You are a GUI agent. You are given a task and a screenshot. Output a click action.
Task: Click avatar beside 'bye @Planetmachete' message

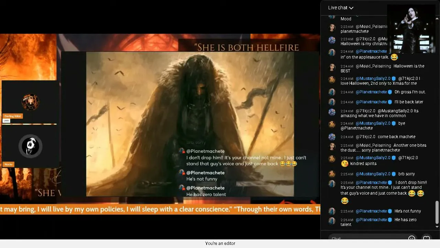click(332, 124)
